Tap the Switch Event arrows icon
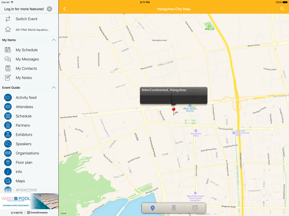 tap(8, 19)
